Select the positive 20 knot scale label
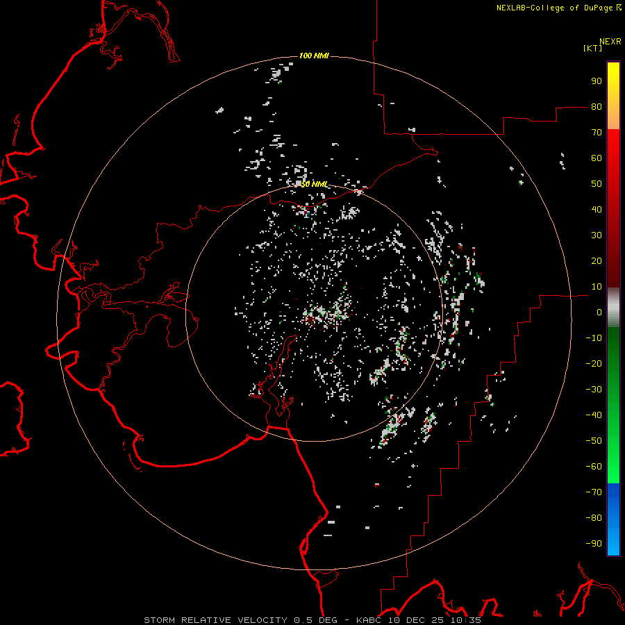 click(597, 260)
